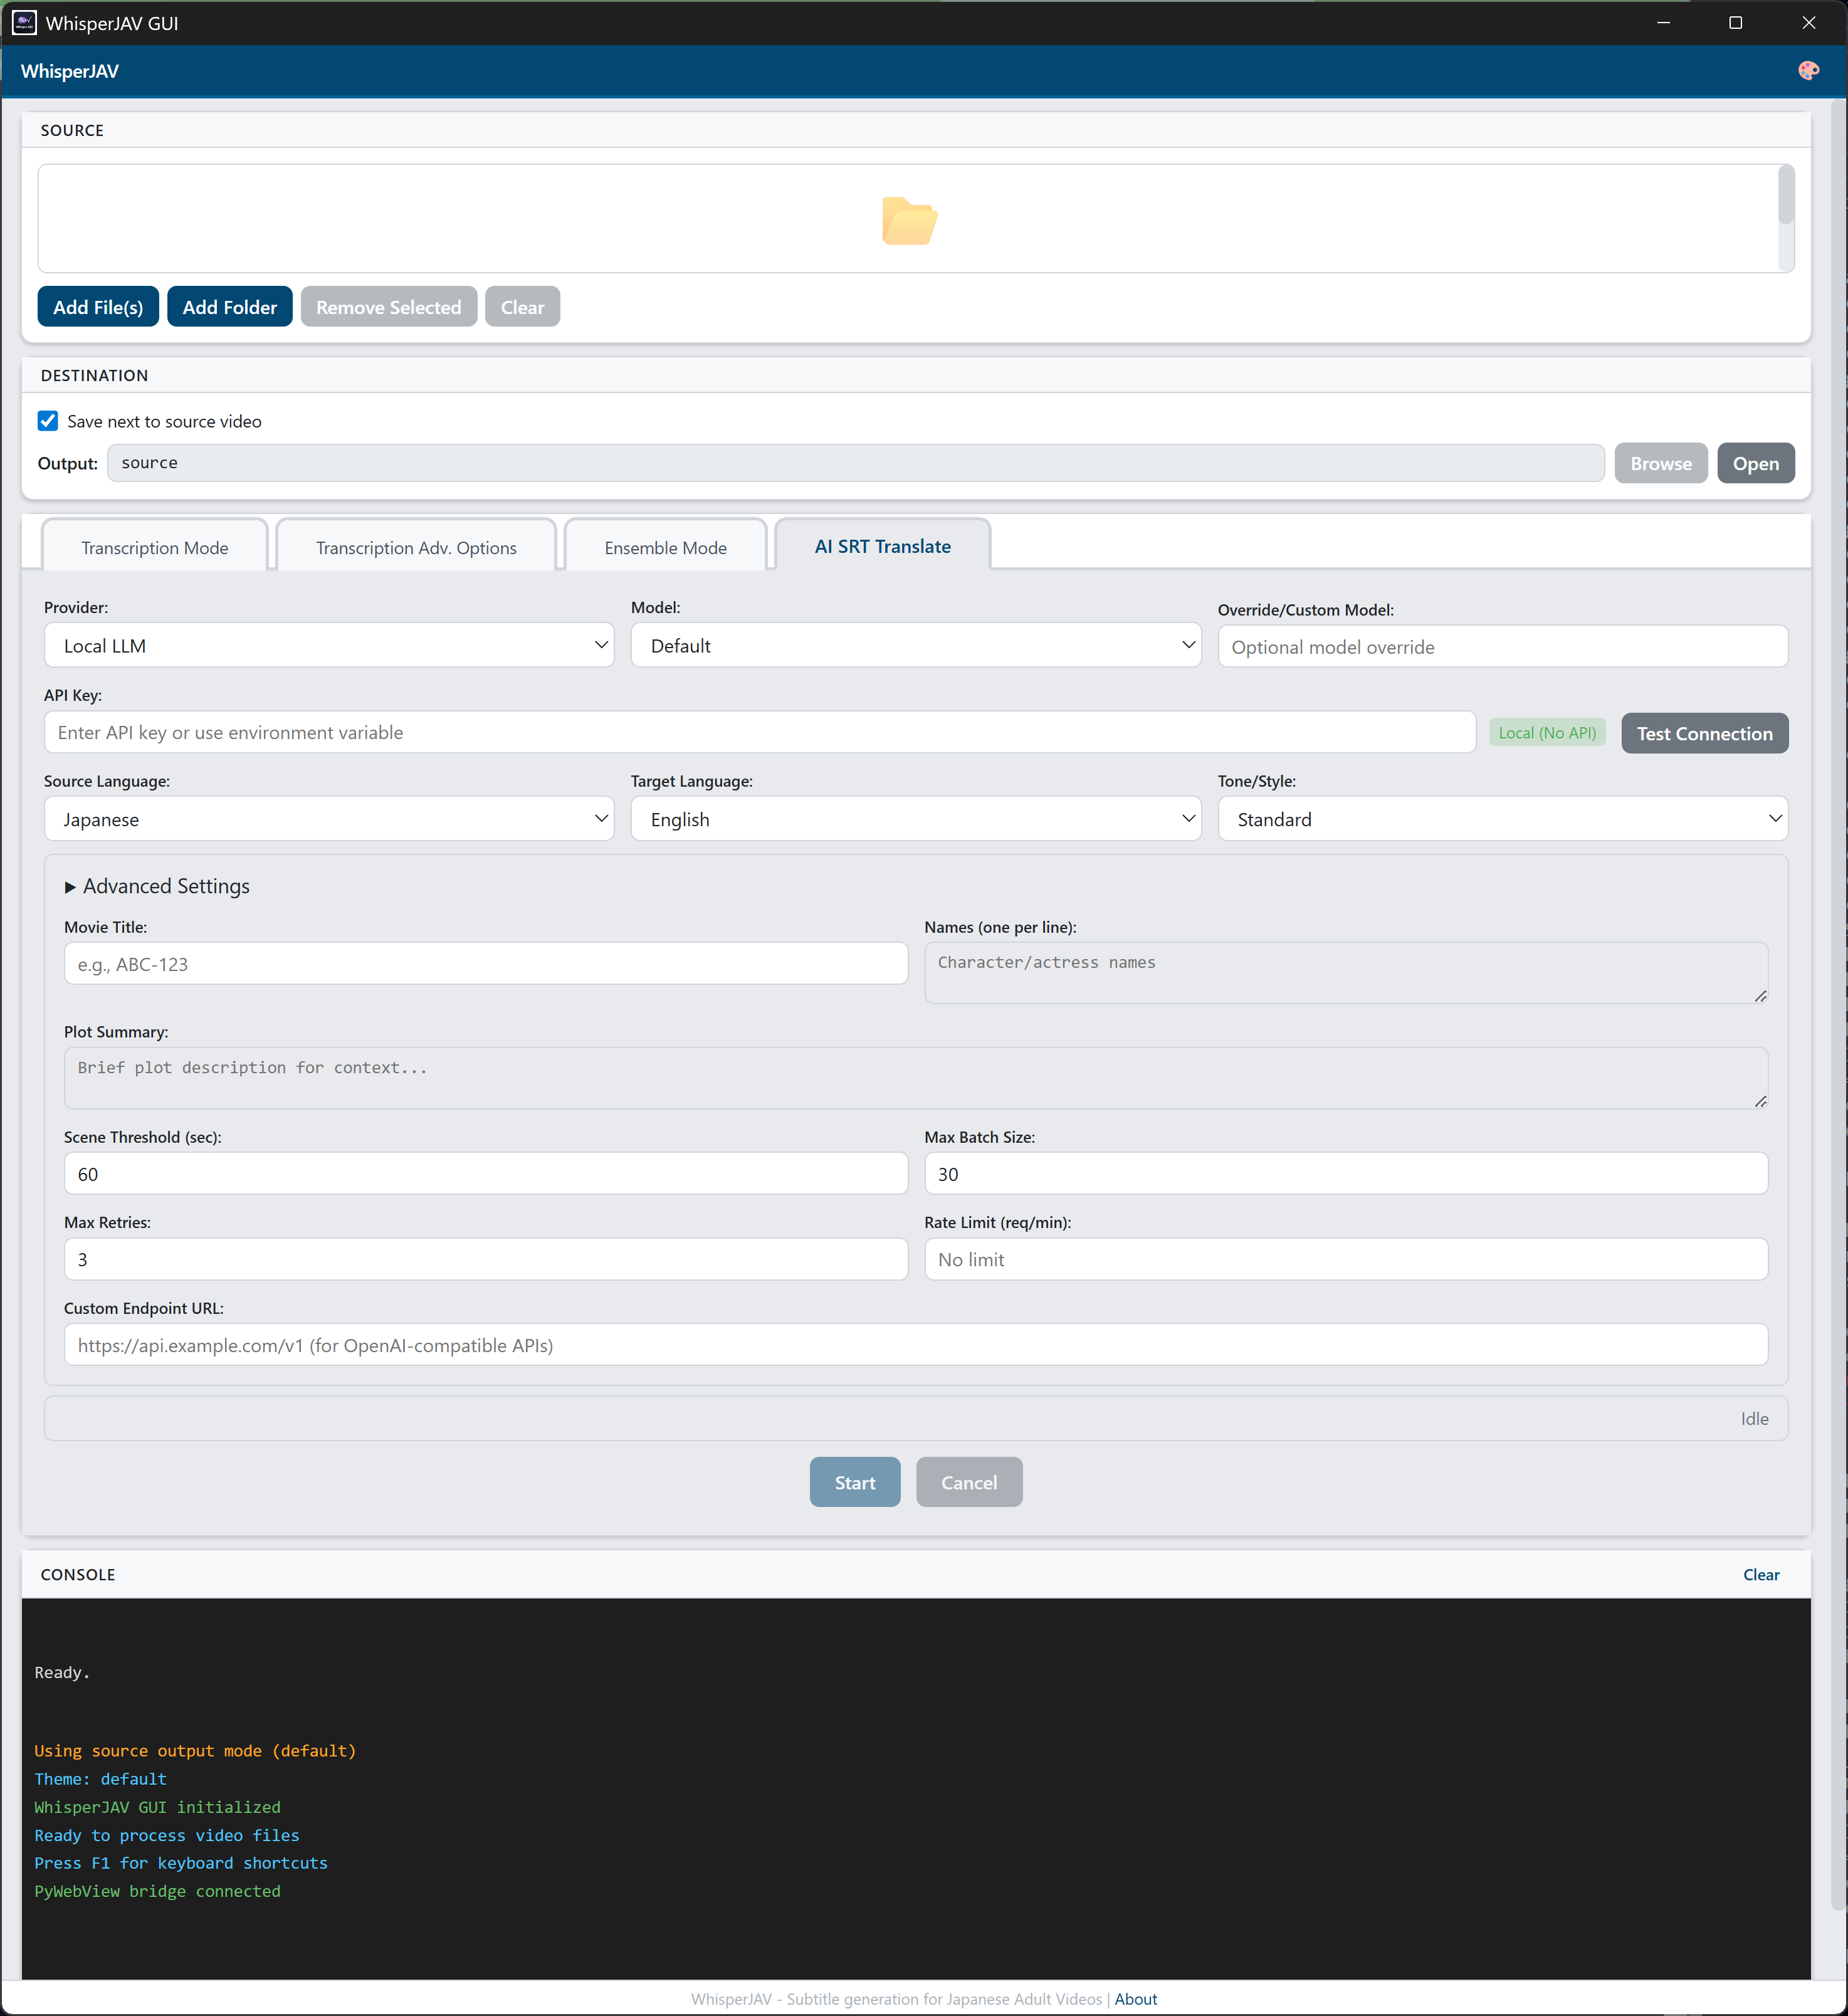Click resize handle of Plot Summary box
This screenshot has width=1848, height=2016.
tap(1760, 1101)
